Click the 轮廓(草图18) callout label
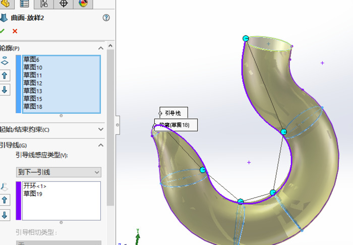The image size is (353, 245). 175,125
